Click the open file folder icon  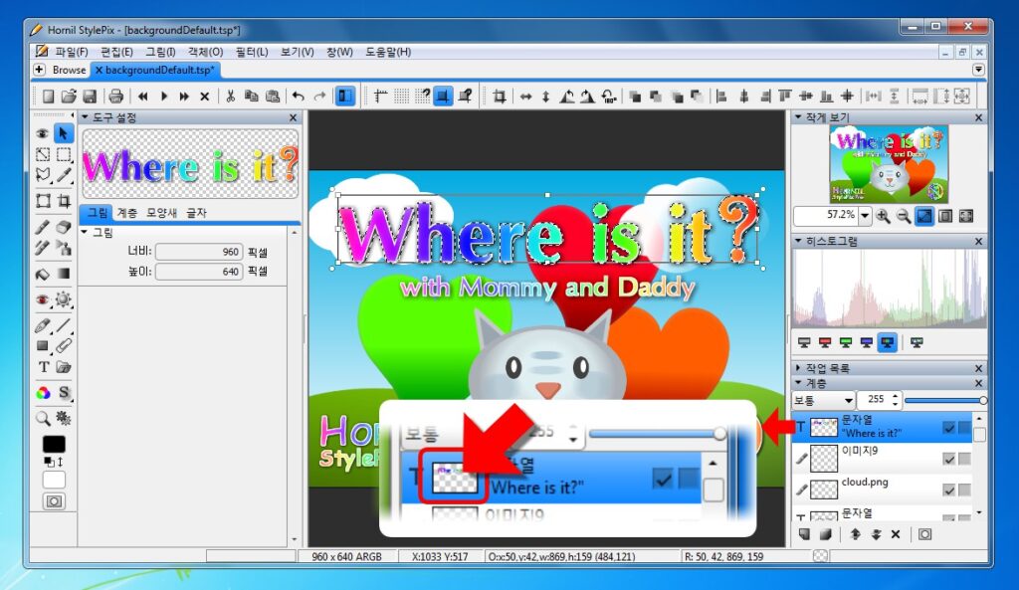(x=69, y=97)
